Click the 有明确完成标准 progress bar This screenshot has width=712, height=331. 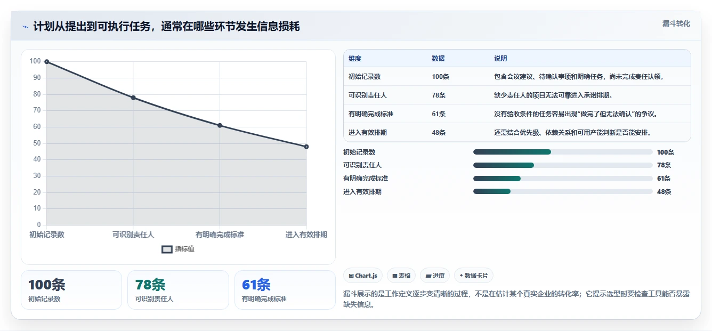563,179
